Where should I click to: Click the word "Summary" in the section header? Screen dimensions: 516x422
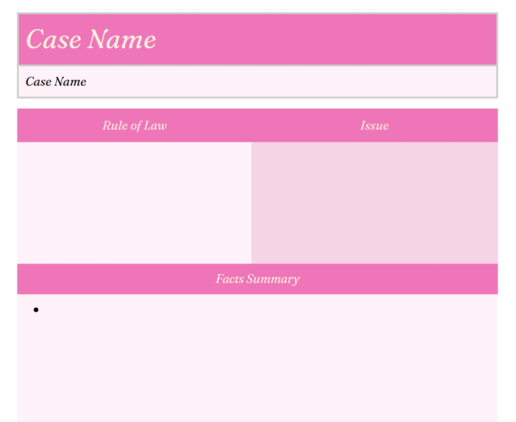click(273, 279)
